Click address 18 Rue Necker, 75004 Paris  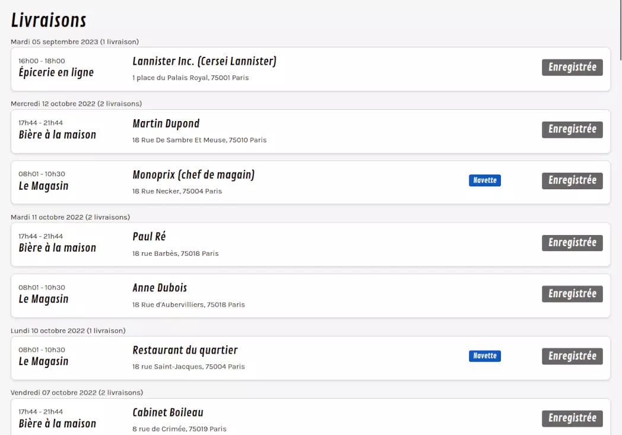(x=177, y=191)
